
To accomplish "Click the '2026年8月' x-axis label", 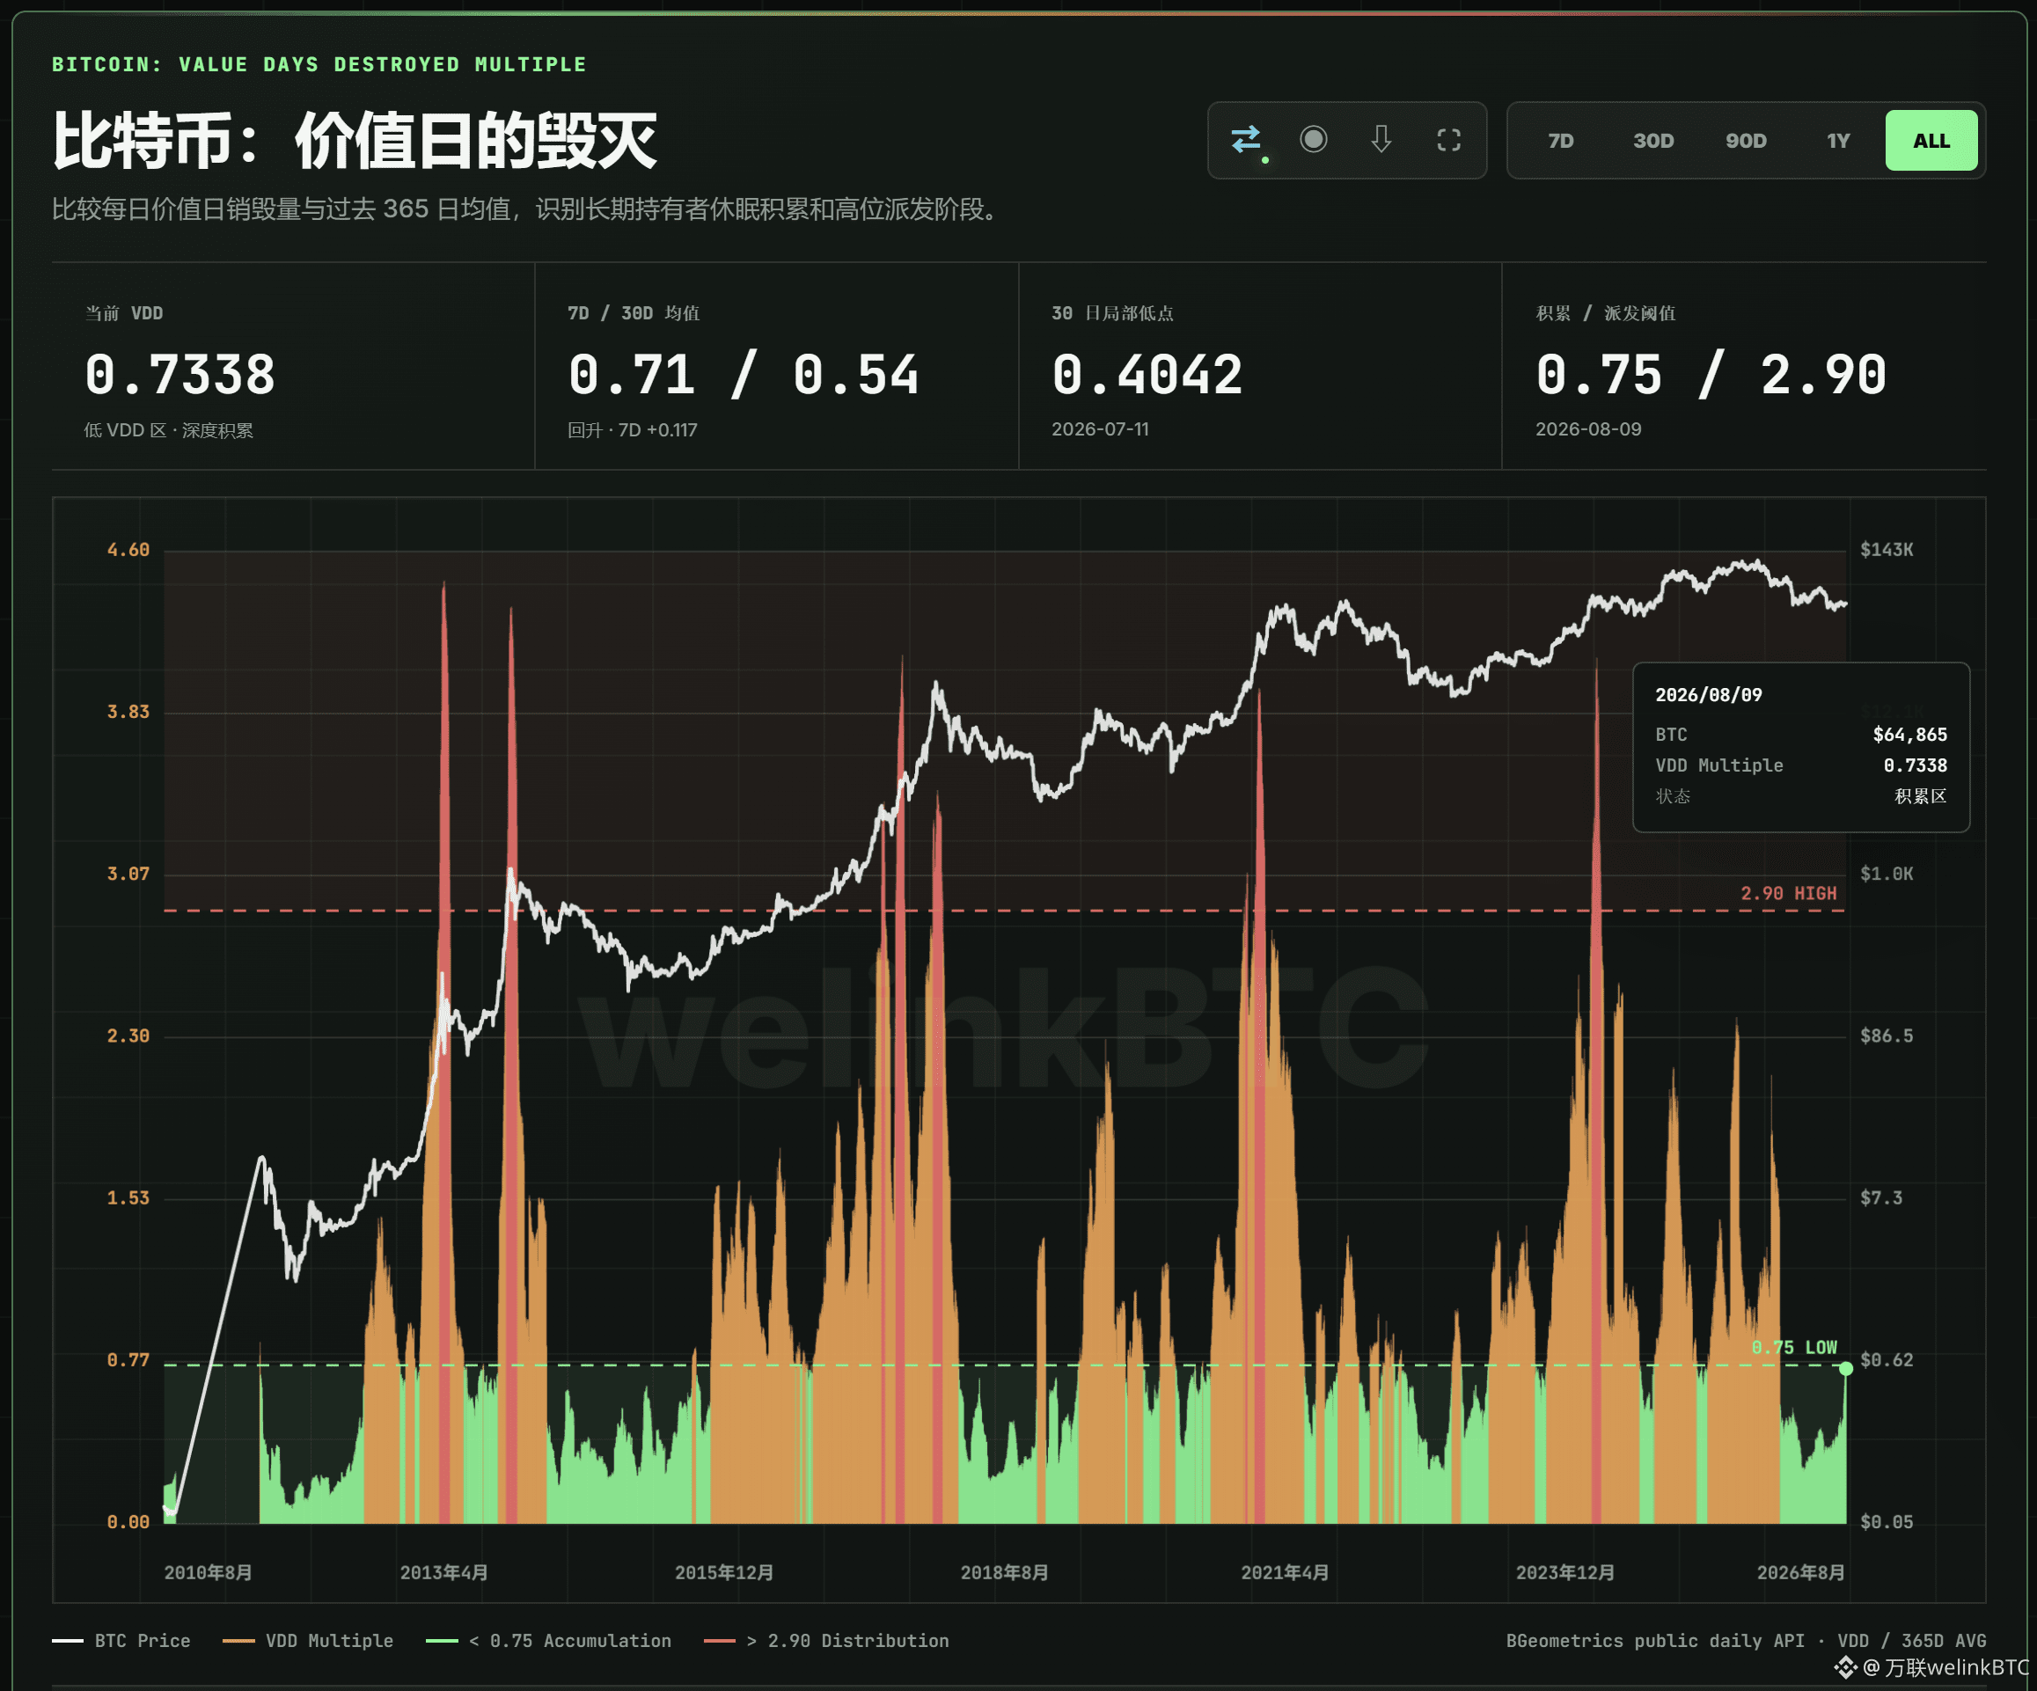I will pyautogui.click(x=1801, y=1572).
